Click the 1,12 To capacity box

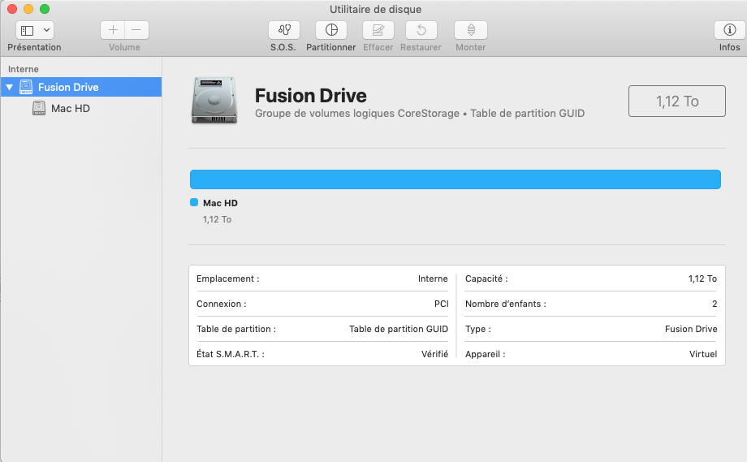pos(677,101)
